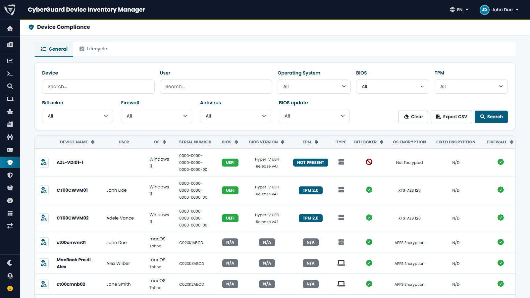The image size is (530, 298).
Task: Click the User search input field
Action: [216, 86]
